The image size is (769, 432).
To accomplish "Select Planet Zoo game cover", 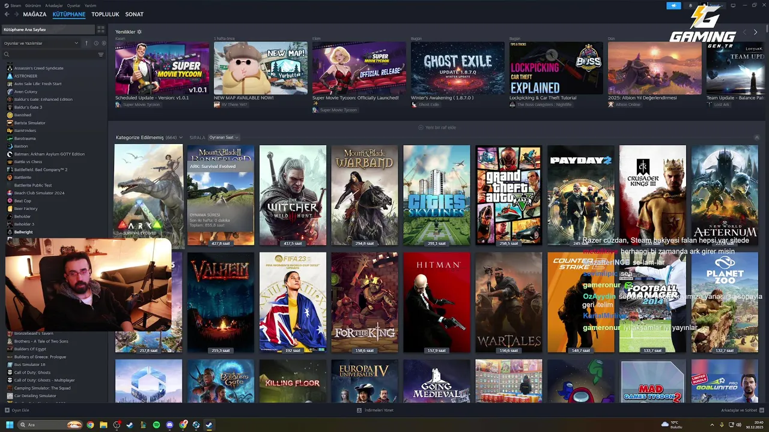I will (x=725, y=302).
